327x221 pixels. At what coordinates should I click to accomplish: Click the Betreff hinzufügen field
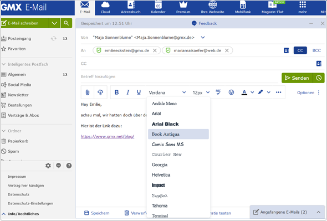pos(180,77)
